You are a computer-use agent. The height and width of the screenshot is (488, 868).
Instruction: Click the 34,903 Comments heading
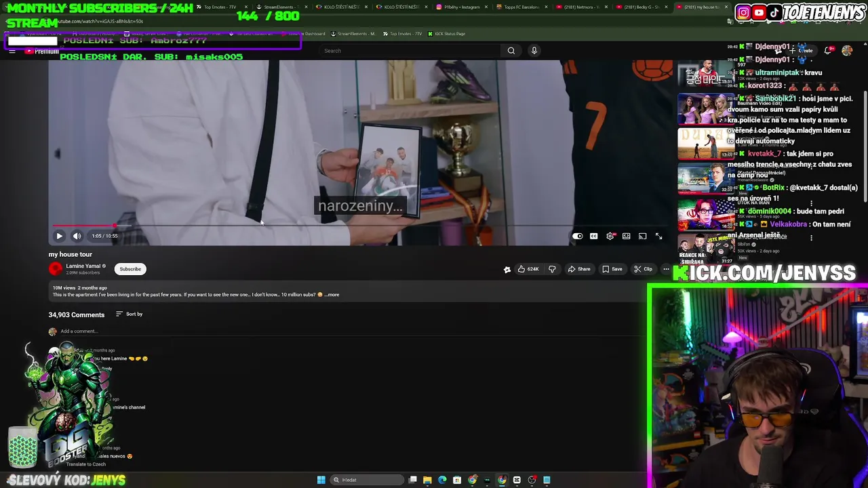[76, 314]
